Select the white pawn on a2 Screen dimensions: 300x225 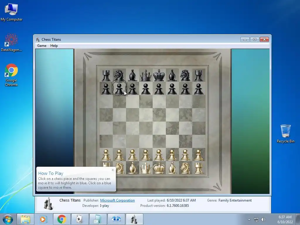[x=106, y=155]
